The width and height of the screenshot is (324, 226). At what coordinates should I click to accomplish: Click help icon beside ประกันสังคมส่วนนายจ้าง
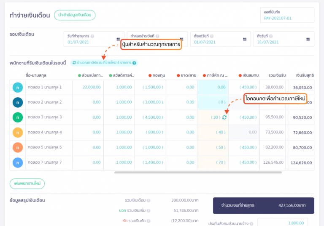point(252,224)
